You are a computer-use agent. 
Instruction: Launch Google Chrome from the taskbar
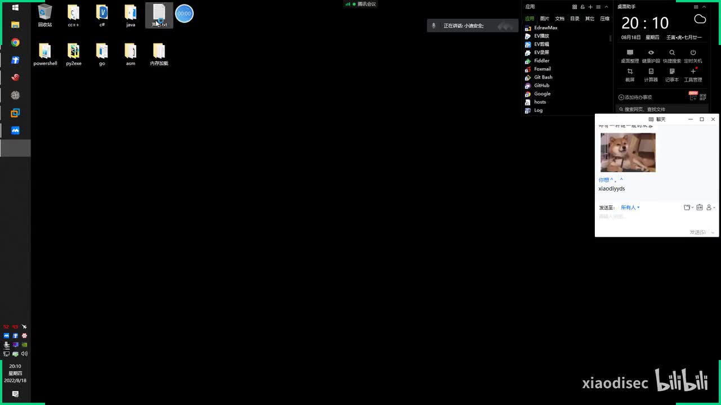tap(15, 43)
